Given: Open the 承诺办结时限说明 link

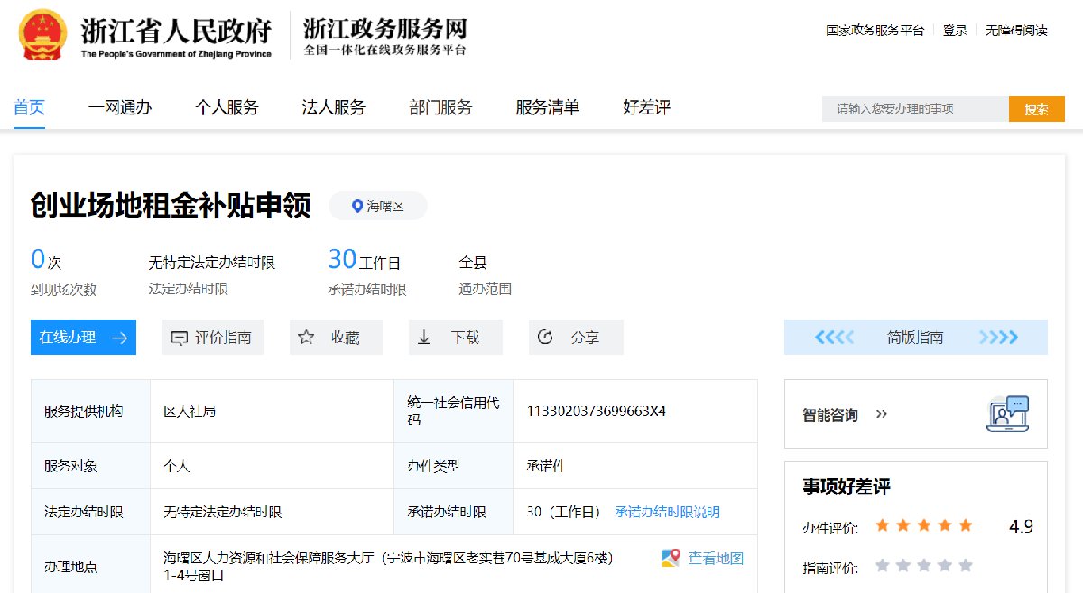Looking at the screenshot, I should coord(667,512).
